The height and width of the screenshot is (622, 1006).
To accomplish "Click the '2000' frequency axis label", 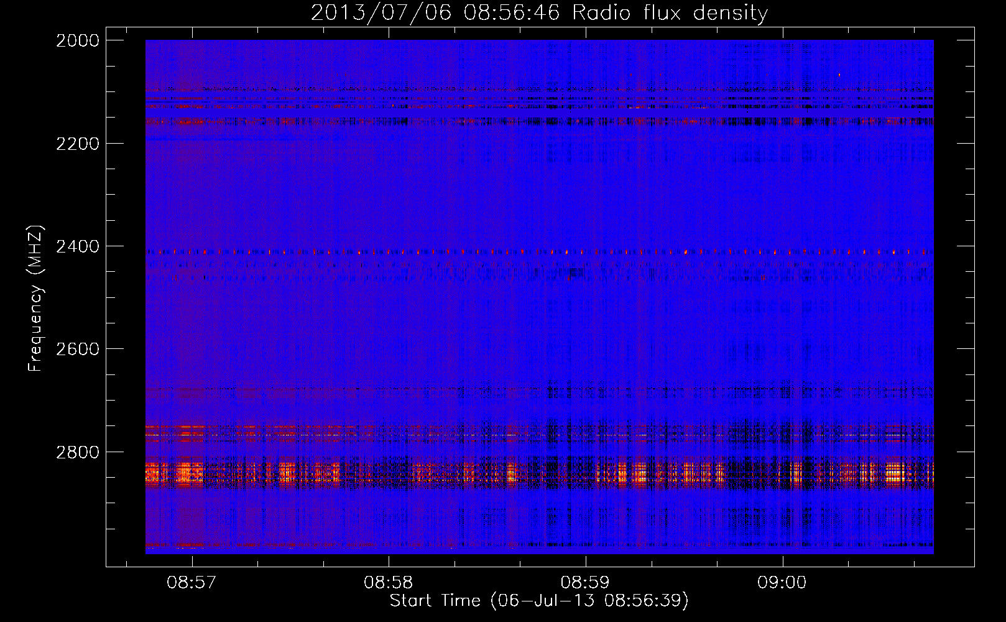I will (x=78, y=40).
